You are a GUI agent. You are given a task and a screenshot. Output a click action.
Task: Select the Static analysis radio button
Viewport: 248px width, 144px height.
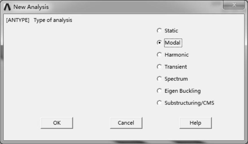click(159, 30)
